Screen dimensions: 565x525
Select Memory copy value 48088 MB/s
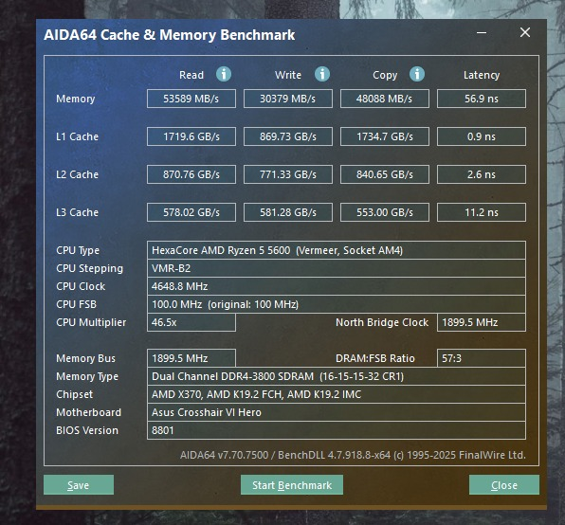click(x=385, y=99)
